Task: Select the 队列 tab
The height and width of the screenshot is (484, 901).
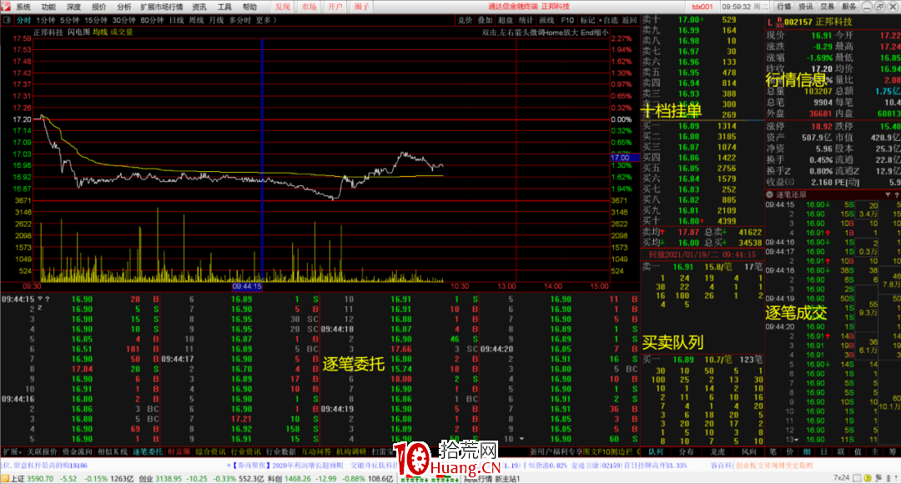Action: tap(656, 451)
